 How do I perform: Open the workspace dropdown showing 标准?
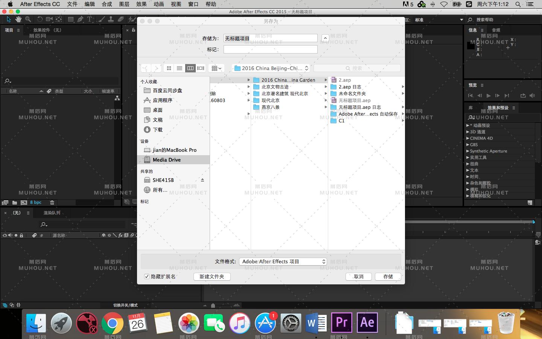pyautogui.click(x=439, y=20)
